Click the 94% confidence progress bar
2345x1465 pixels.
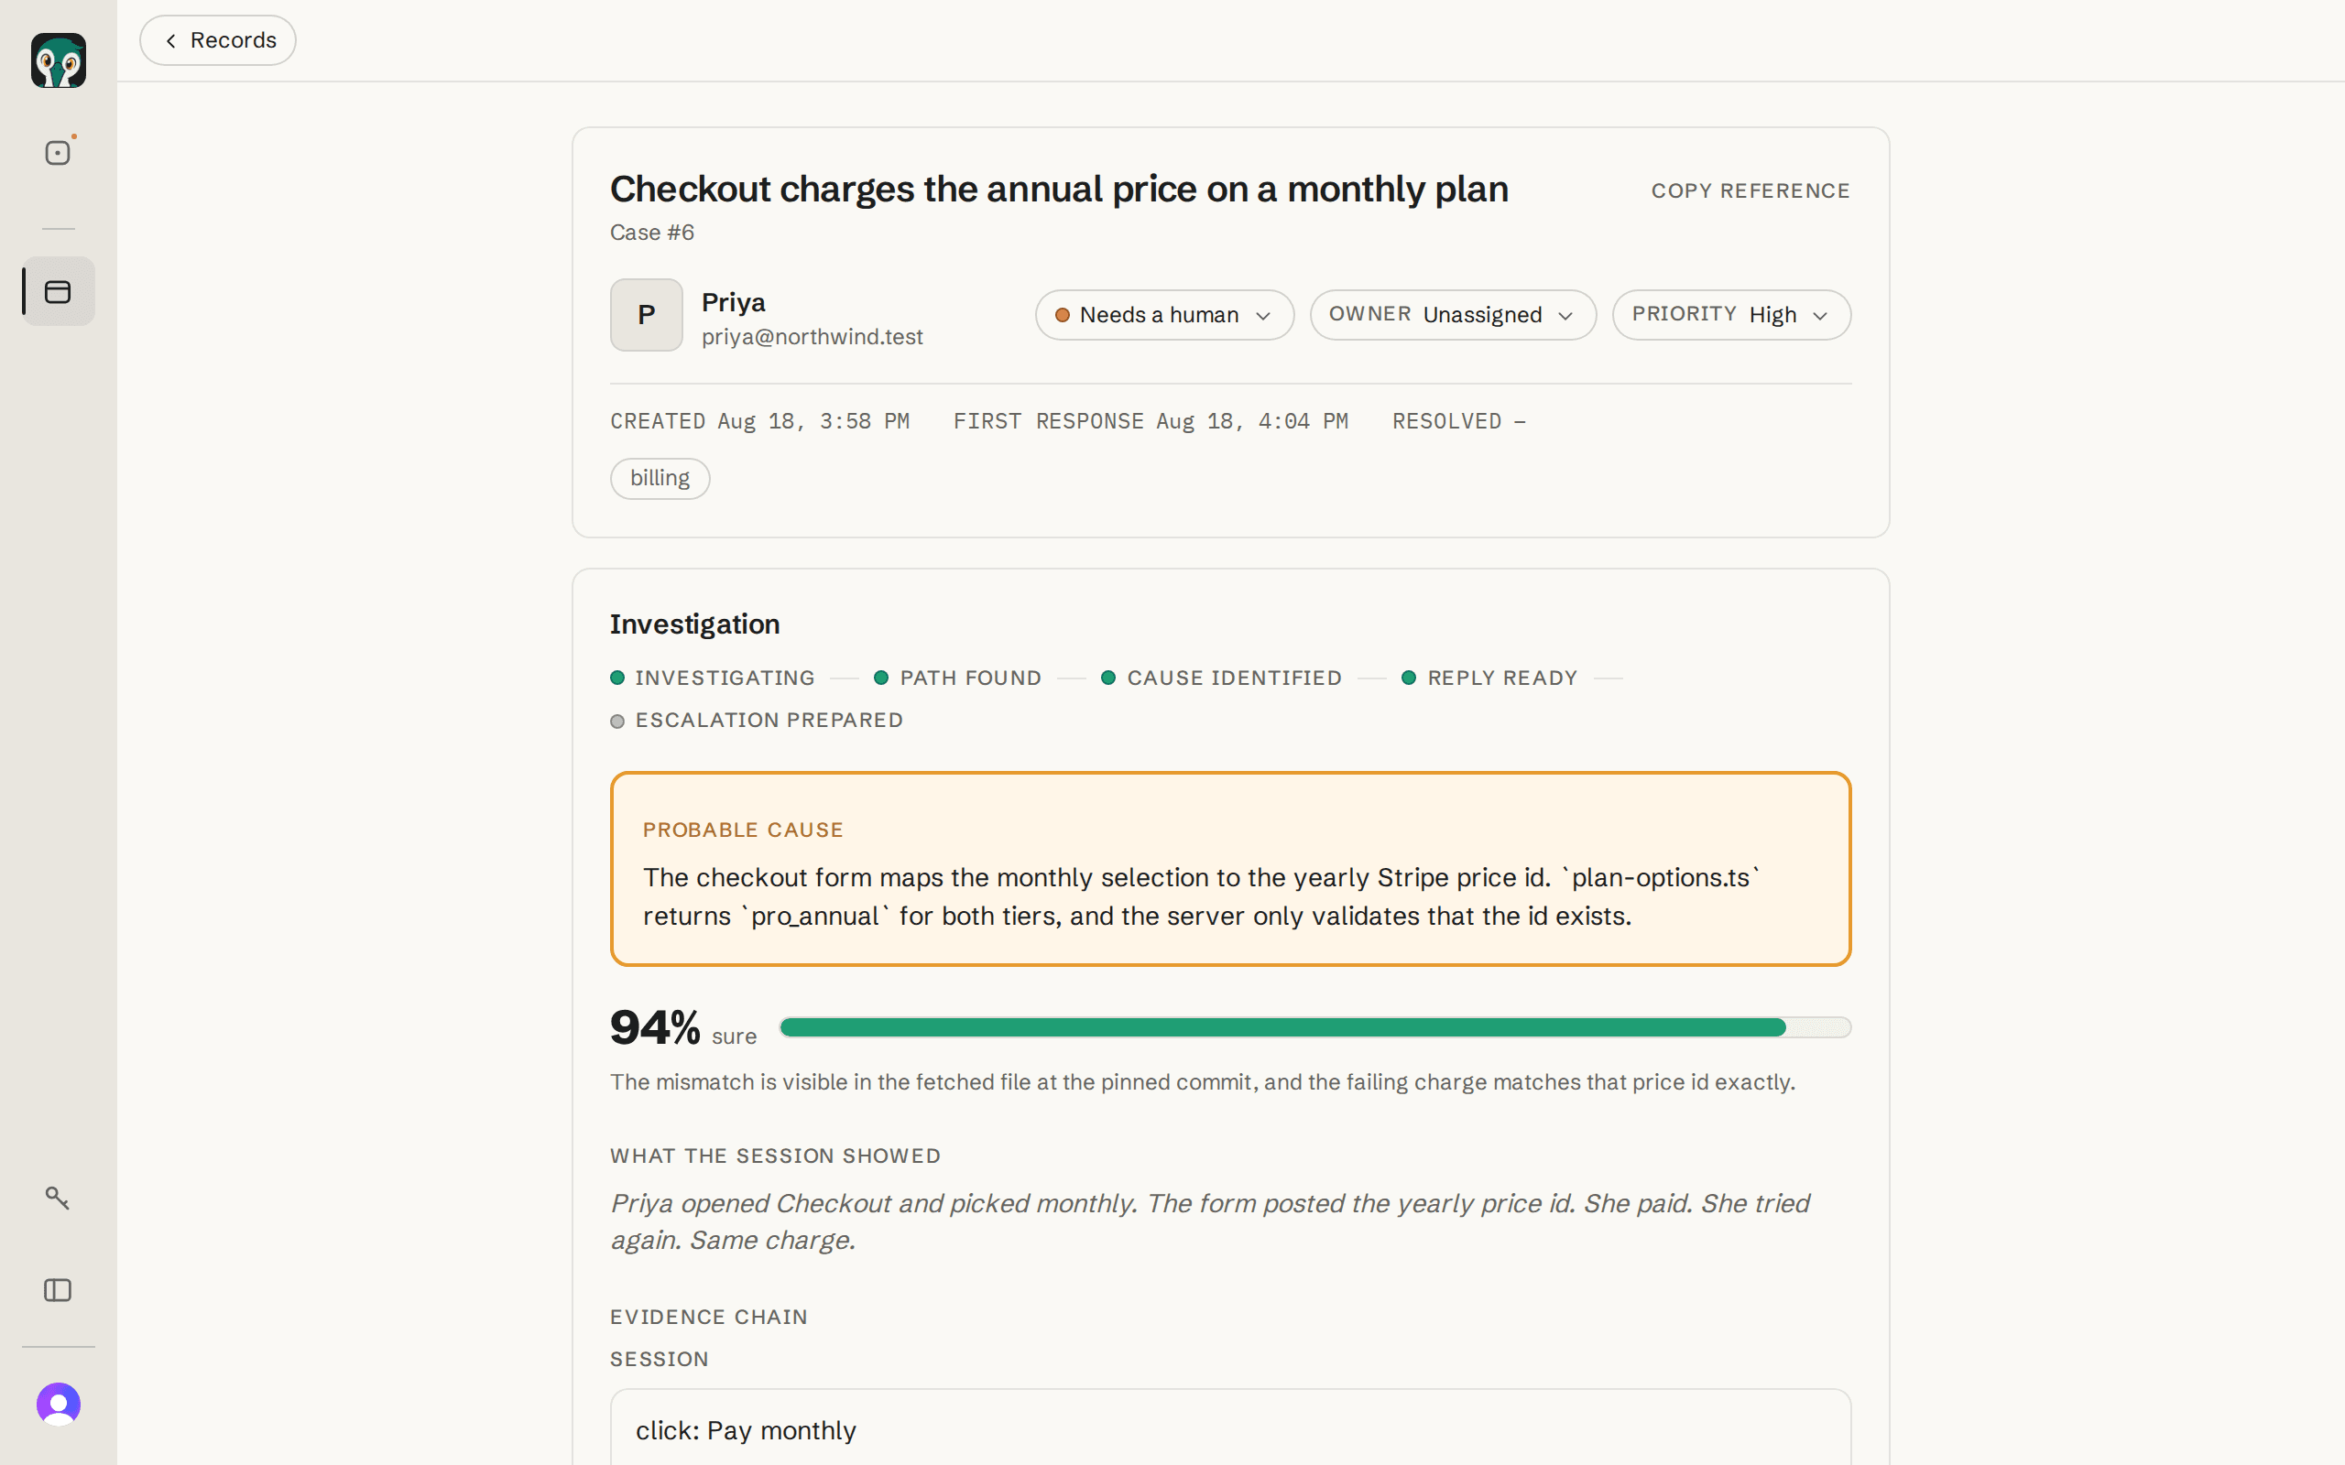(x=1315, y=1028)
